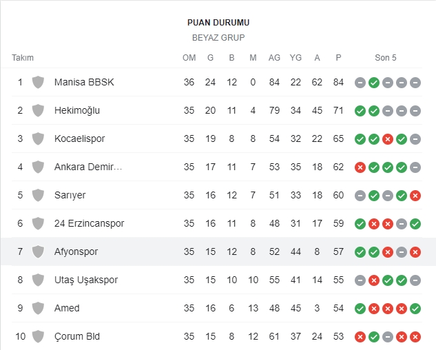436x350 pixels.
Task: Open the Manisa BBSK team link
Action: pyautogui.click(x=84, y=82)
